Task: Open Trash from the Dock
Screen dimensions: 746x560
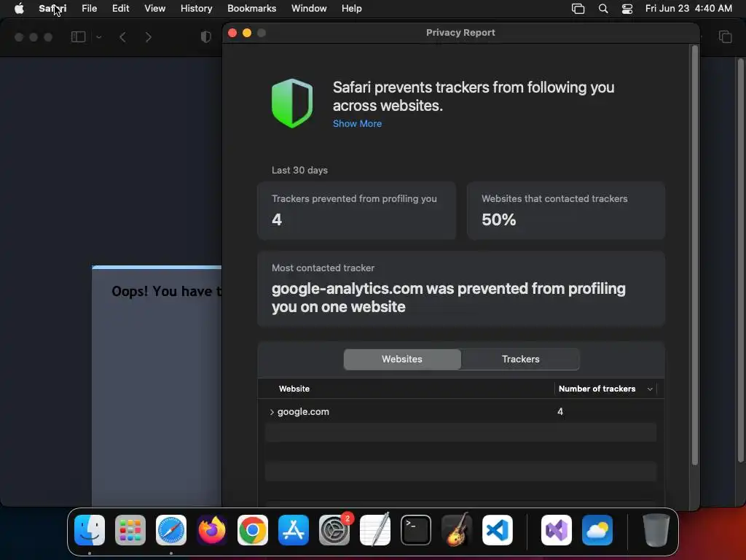Action: [656, 530]
